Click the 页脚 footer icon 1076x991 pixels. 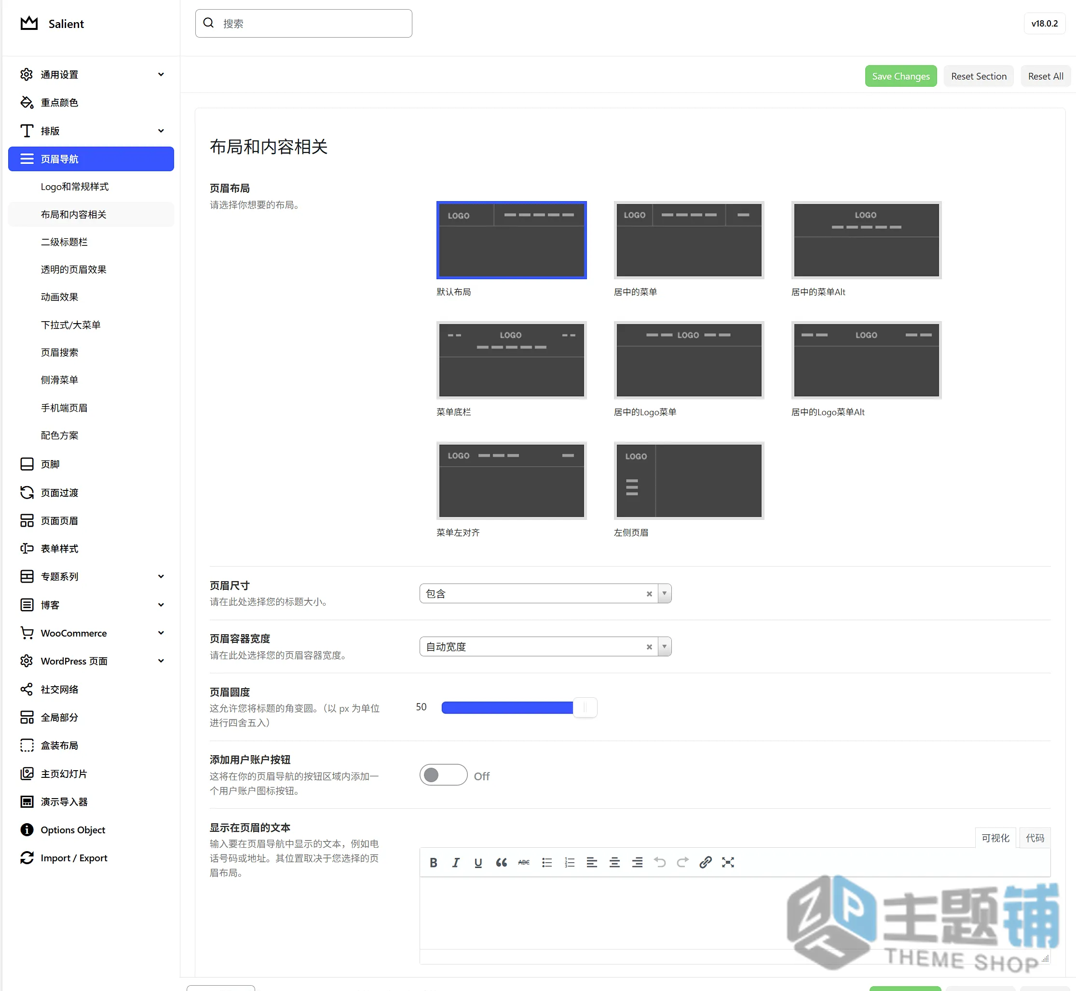[x=27, y=464]
